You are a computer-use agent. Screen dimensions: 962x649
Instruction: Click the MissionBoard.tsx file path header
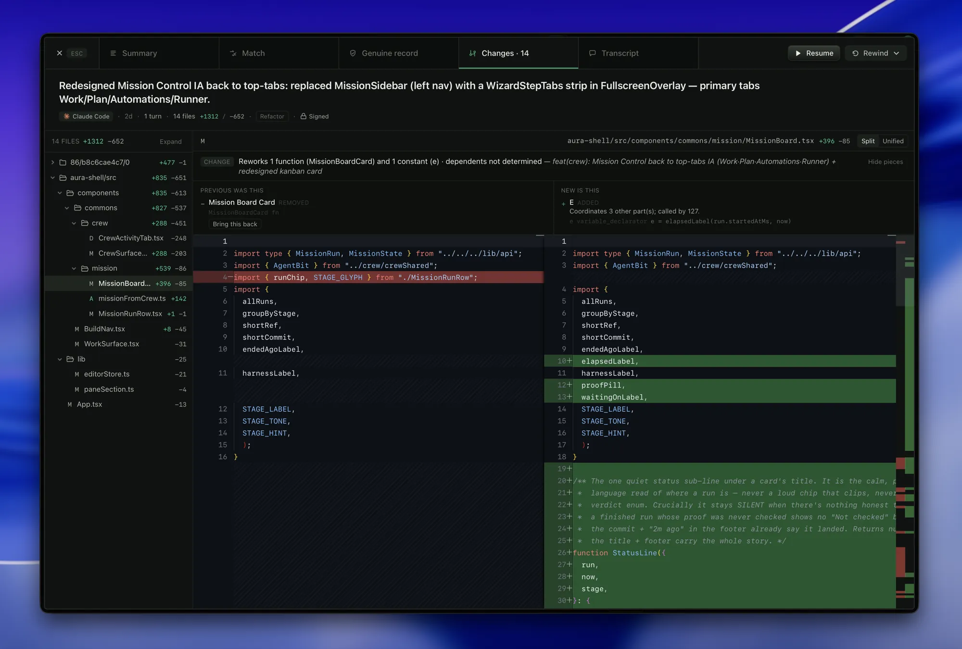tap(690, 141)
